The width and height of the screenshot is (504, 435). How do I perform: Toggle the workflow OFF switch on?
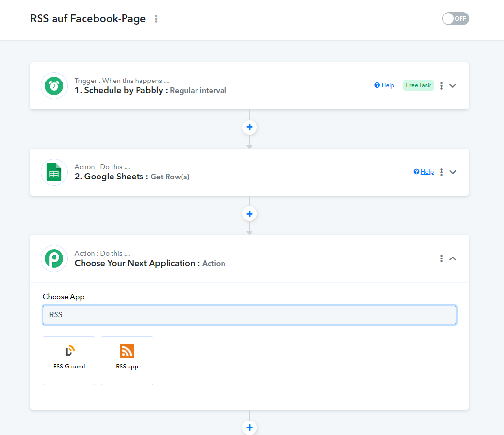coord(455,19)
